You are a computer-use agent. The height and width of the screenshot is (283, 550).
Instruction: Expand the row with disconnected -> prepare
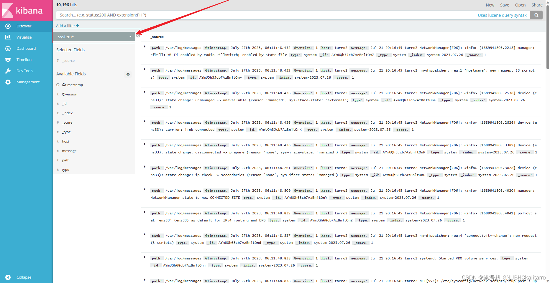145,144
